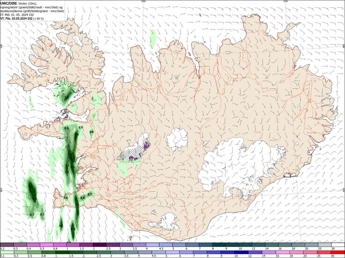Click the bright pink 0.5 snow legend swatch
The height and width of the screenshot is (258, 345).
(46, 245)
